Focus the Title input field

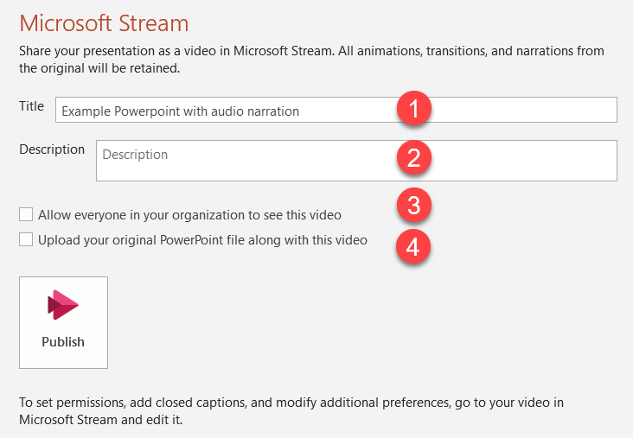(336, 110)
